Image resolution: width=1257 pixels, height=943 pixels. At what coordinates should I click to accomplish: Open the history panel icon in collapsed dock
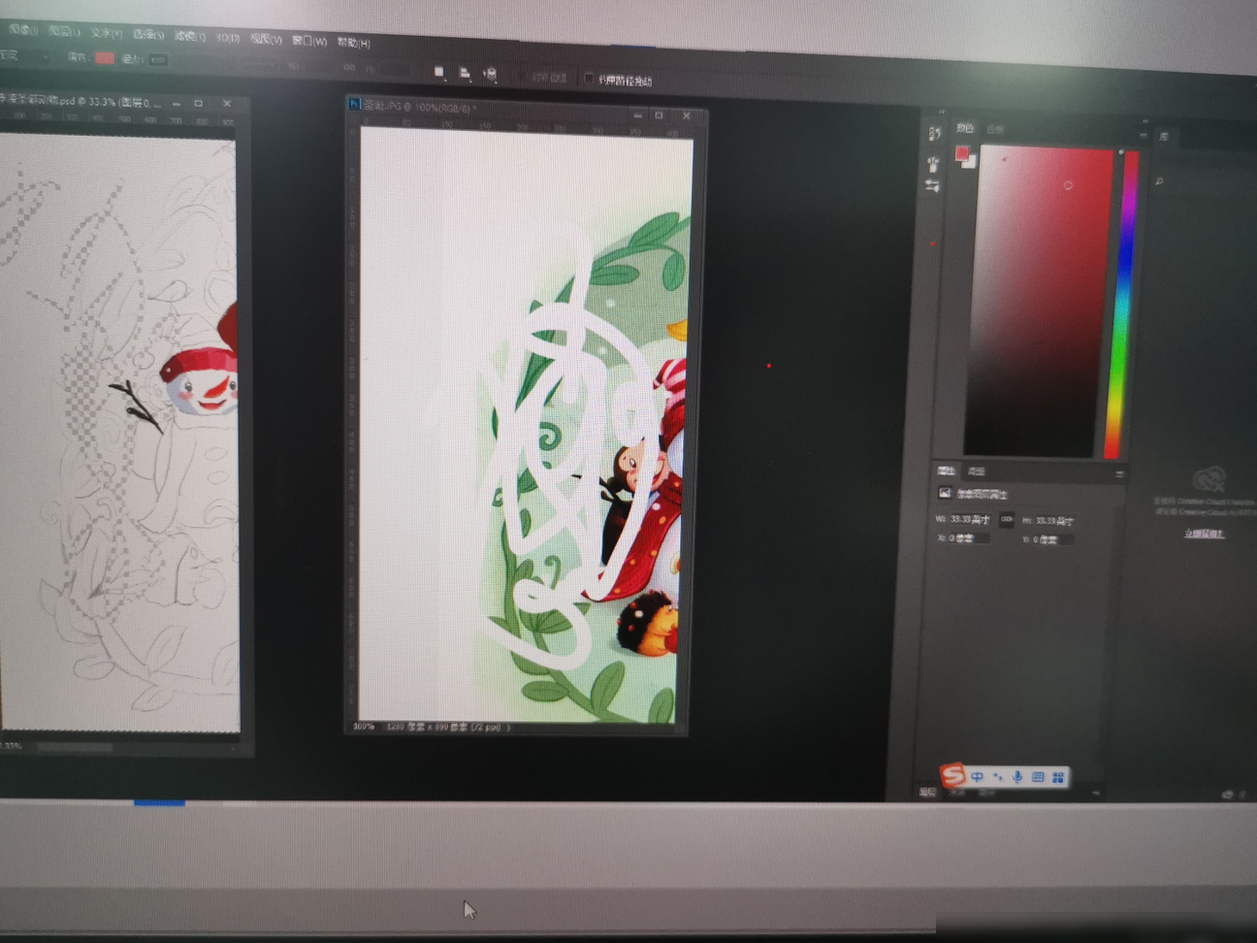pos(934,134)
